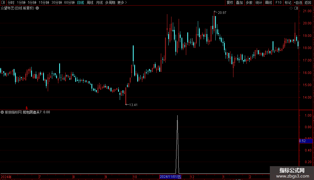
Task: Click the 13.41 low price marker
Action: coord(133,105)
